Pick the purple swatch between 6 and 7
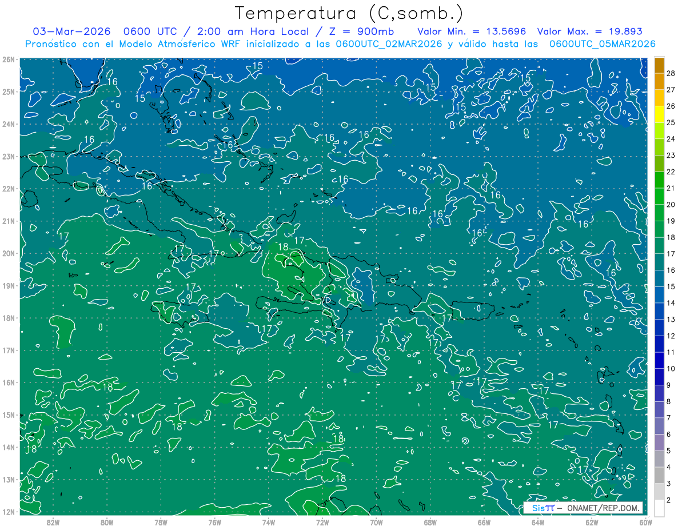The height and width of the screenshot is (530, 686). click(x=659, y=426)
